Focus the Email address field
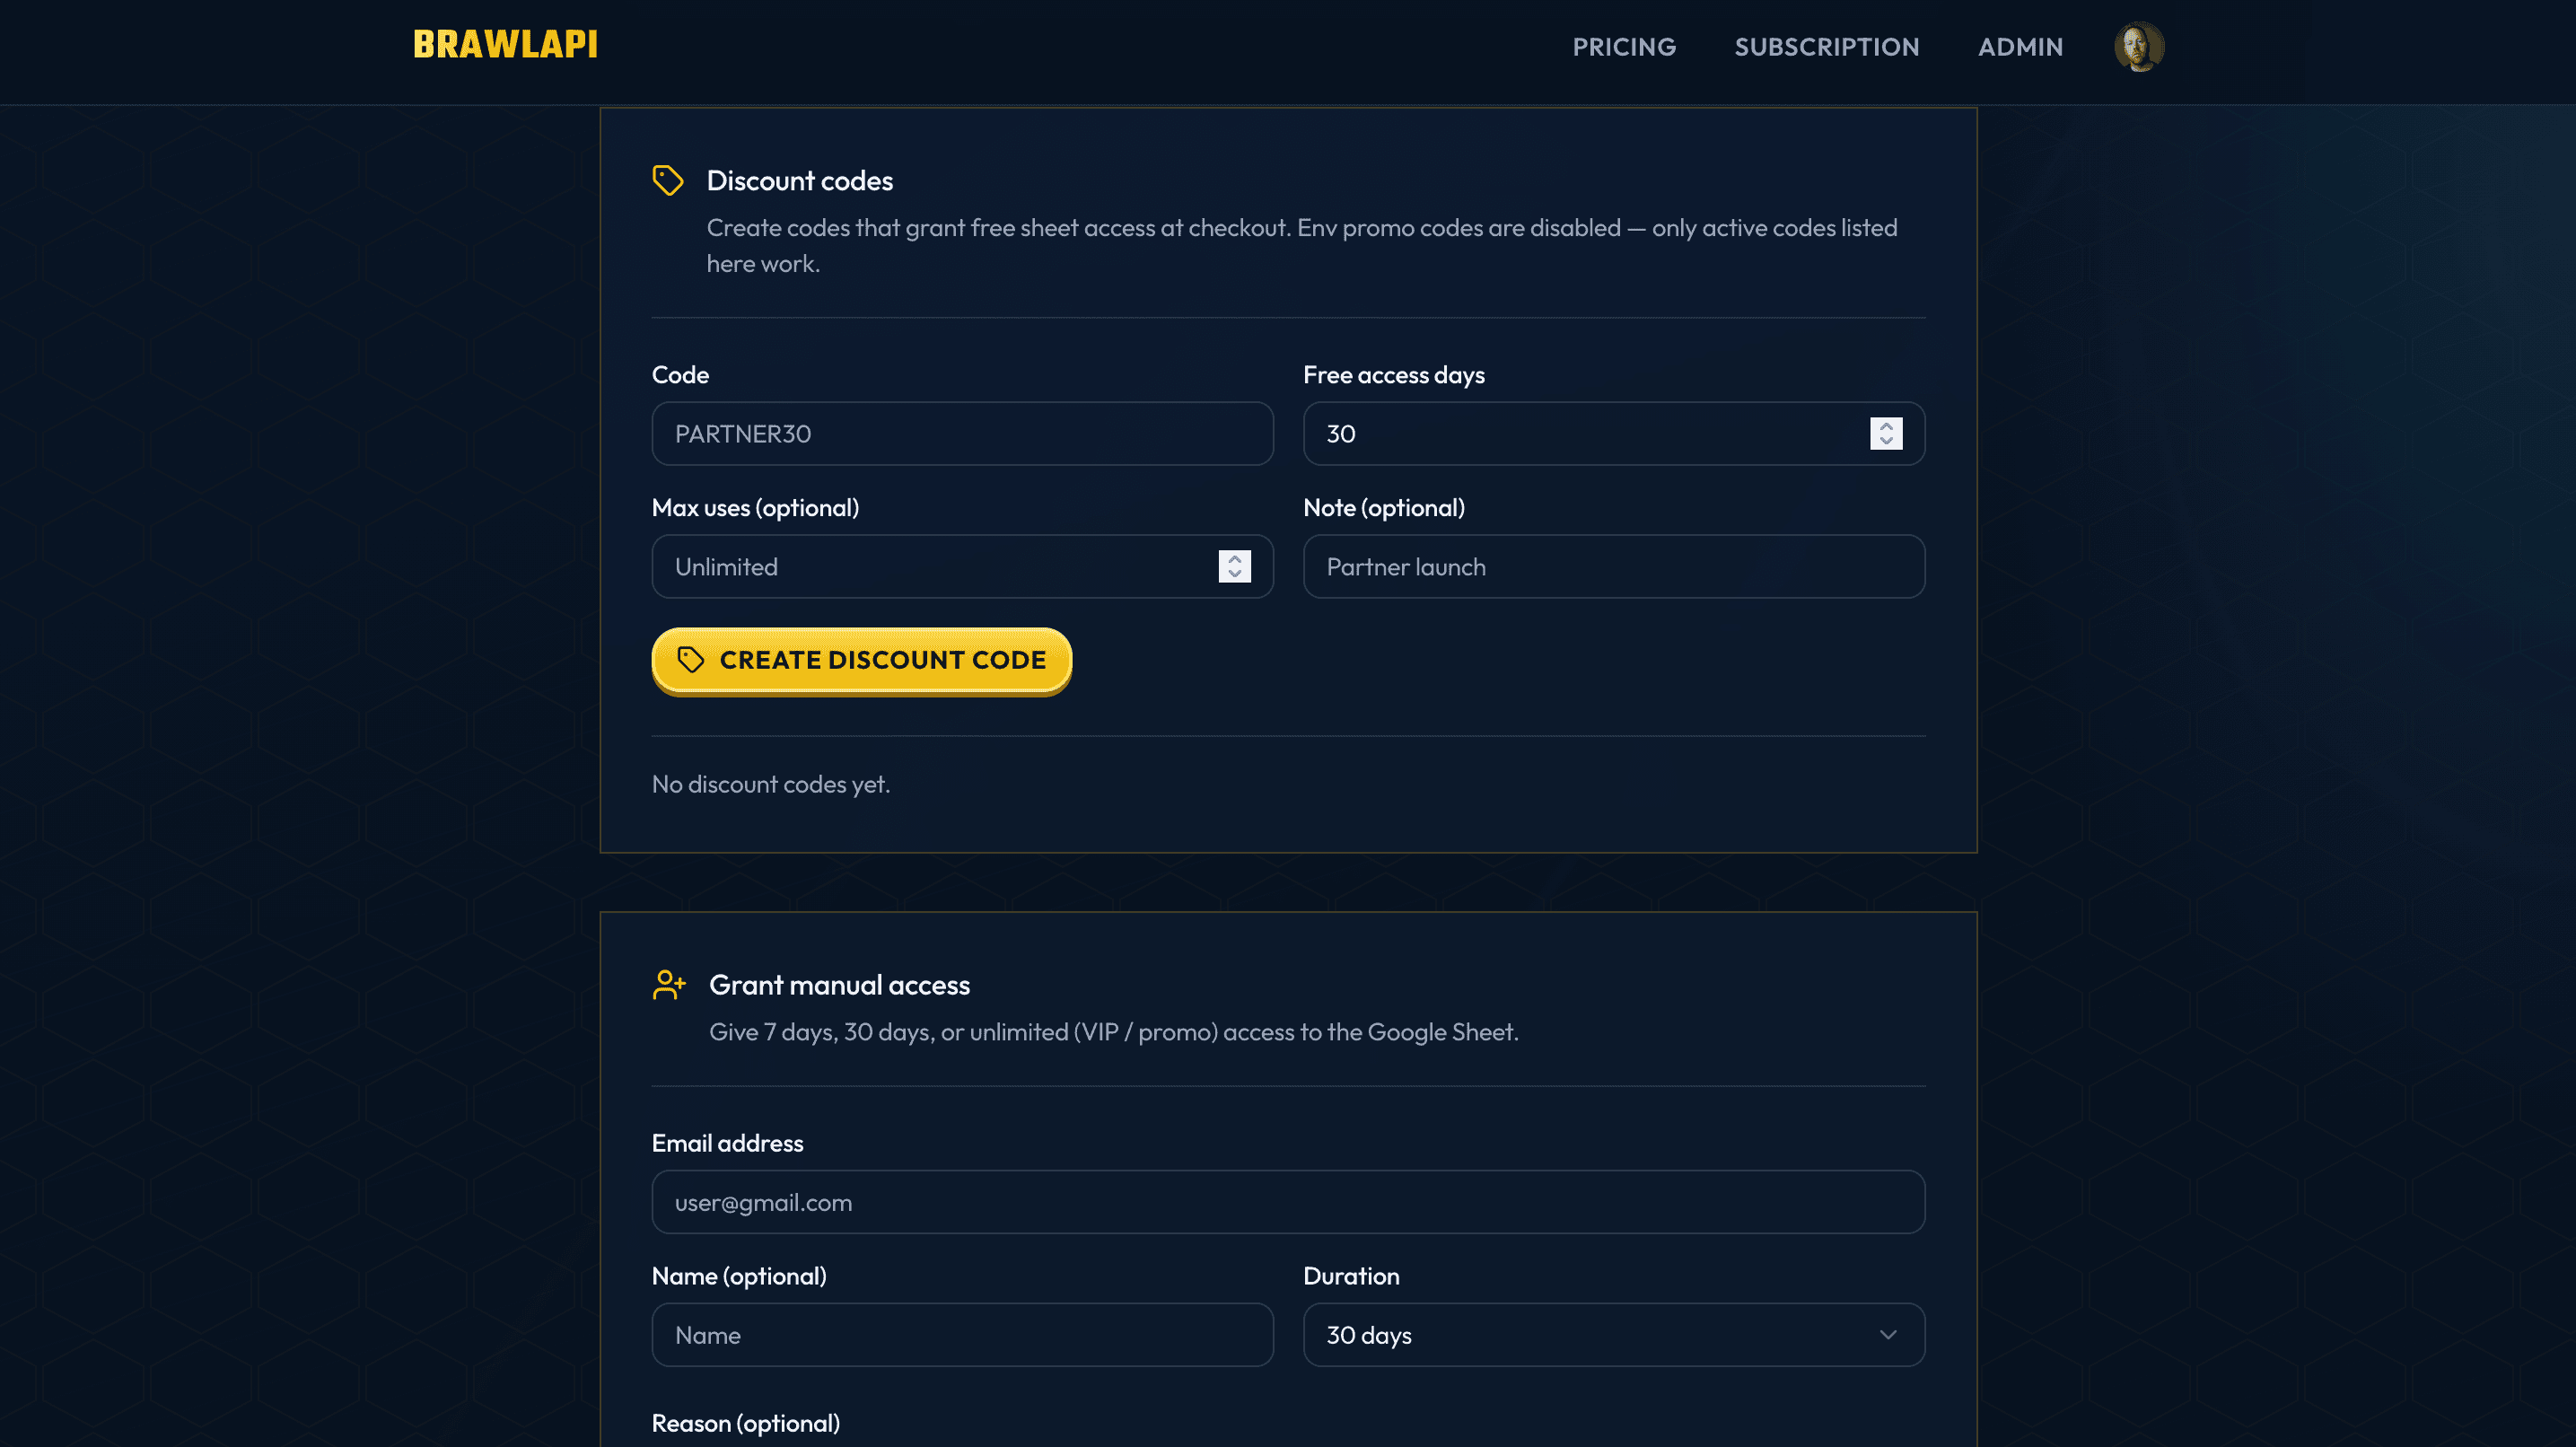The width and height of the screenshot is (2576, 1447). (x=1288, y=1203)
